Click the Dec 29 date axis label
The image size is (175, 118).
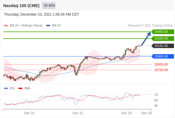[x=147, y=113]
